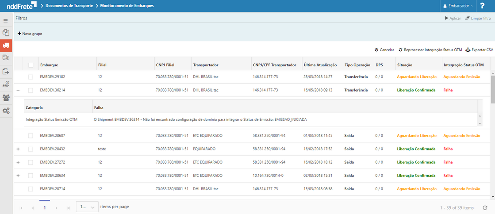This screenshot has width=495, height=214.
Task: Collapse the EMBDEV.36214 row details
Action: (x=18, y=90)
